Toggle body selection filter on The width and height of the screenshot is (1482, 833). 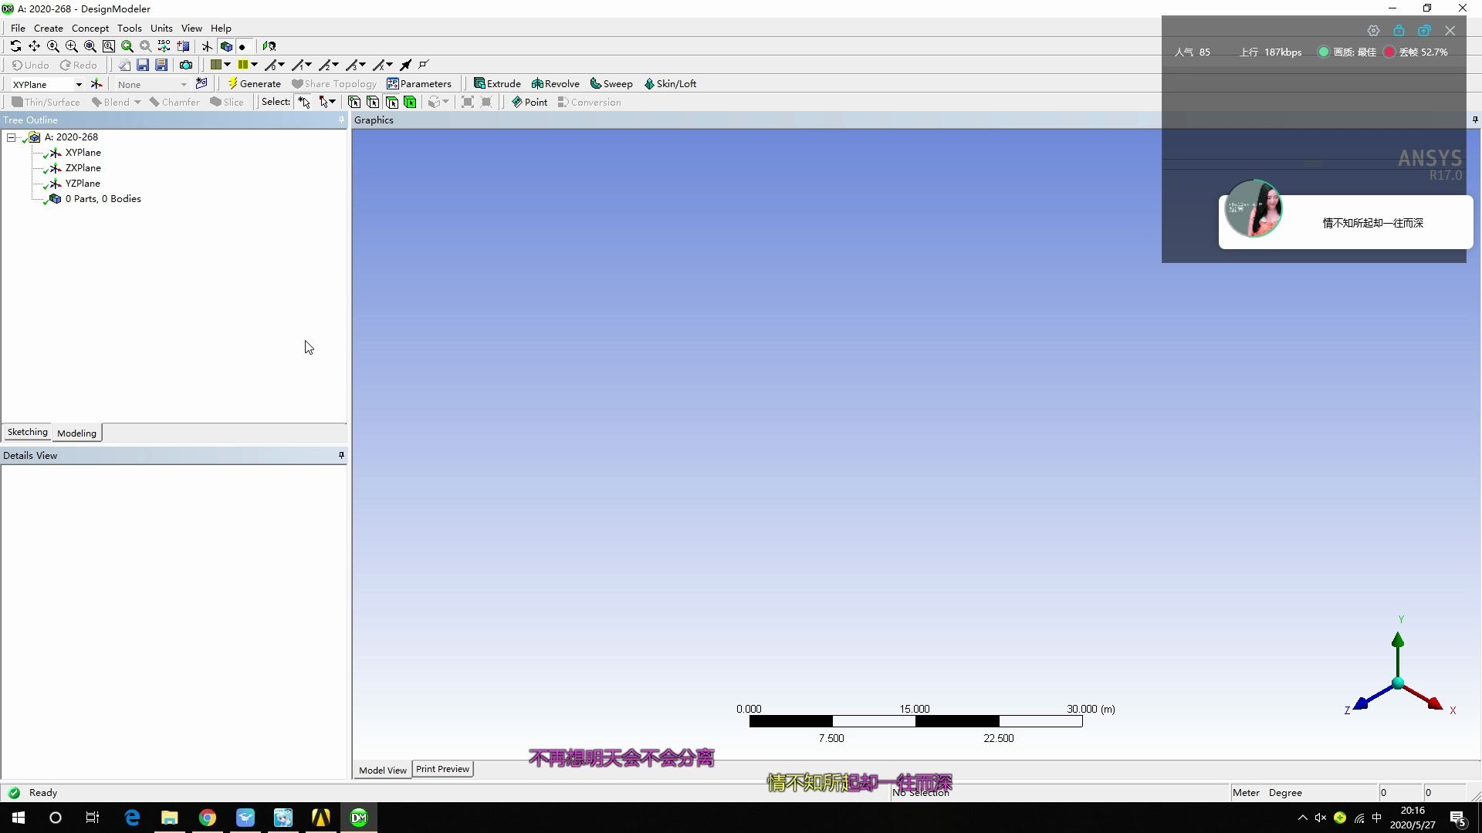click(x=411, y=102)
